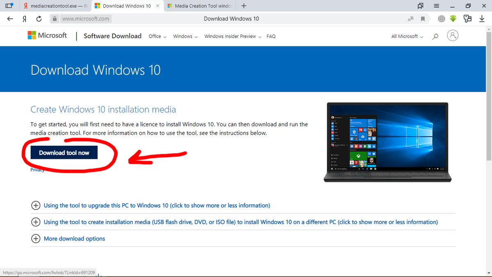Click the 'Create Windows 10 installation media' heading
The height and width of the screenshot is (277, 492).
point(103,110)
